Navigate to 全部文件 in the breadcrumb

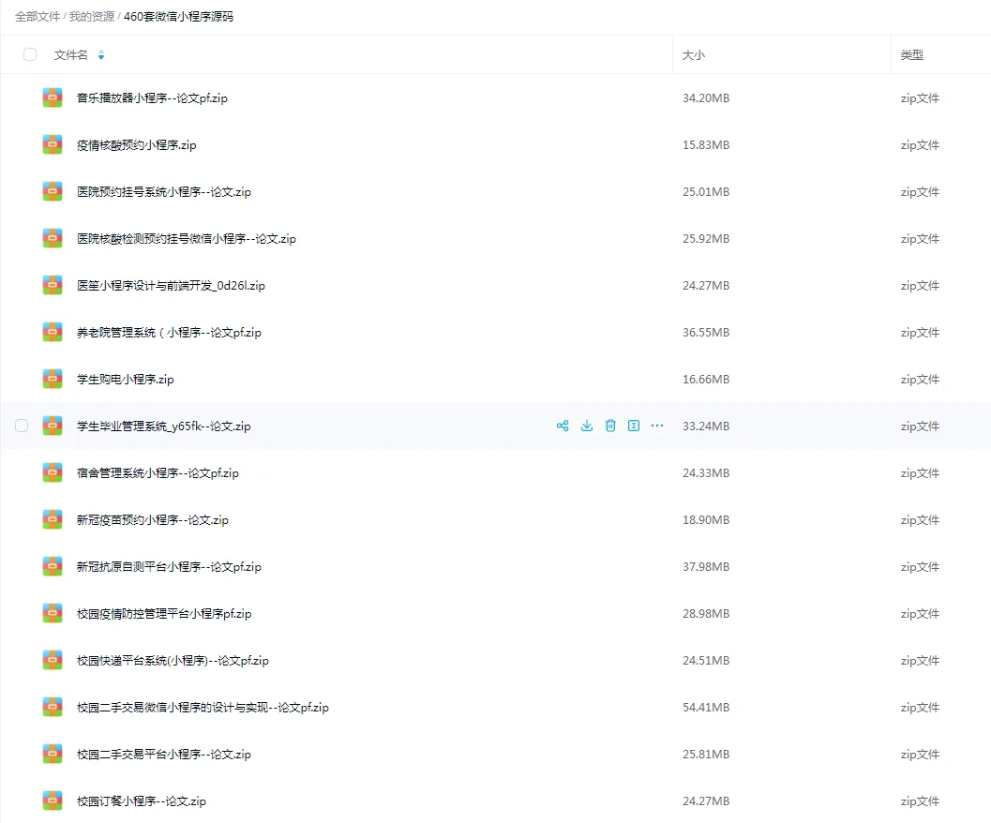tap(37, 16)
